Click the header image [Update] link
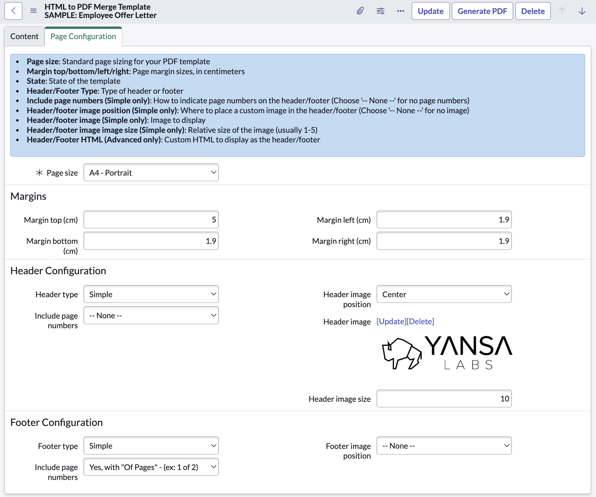The height and width of the screenshot is (497, 596). click(x=391, y=321)
